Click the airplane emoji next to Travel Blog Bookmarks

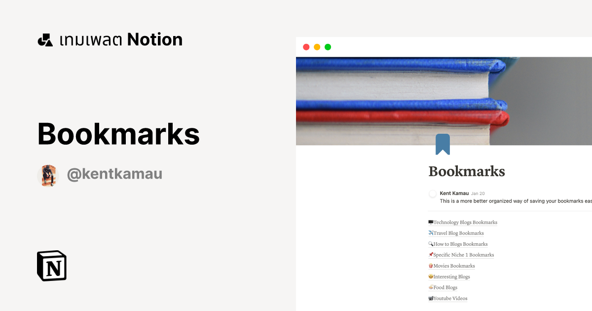(x=430, y=233)
